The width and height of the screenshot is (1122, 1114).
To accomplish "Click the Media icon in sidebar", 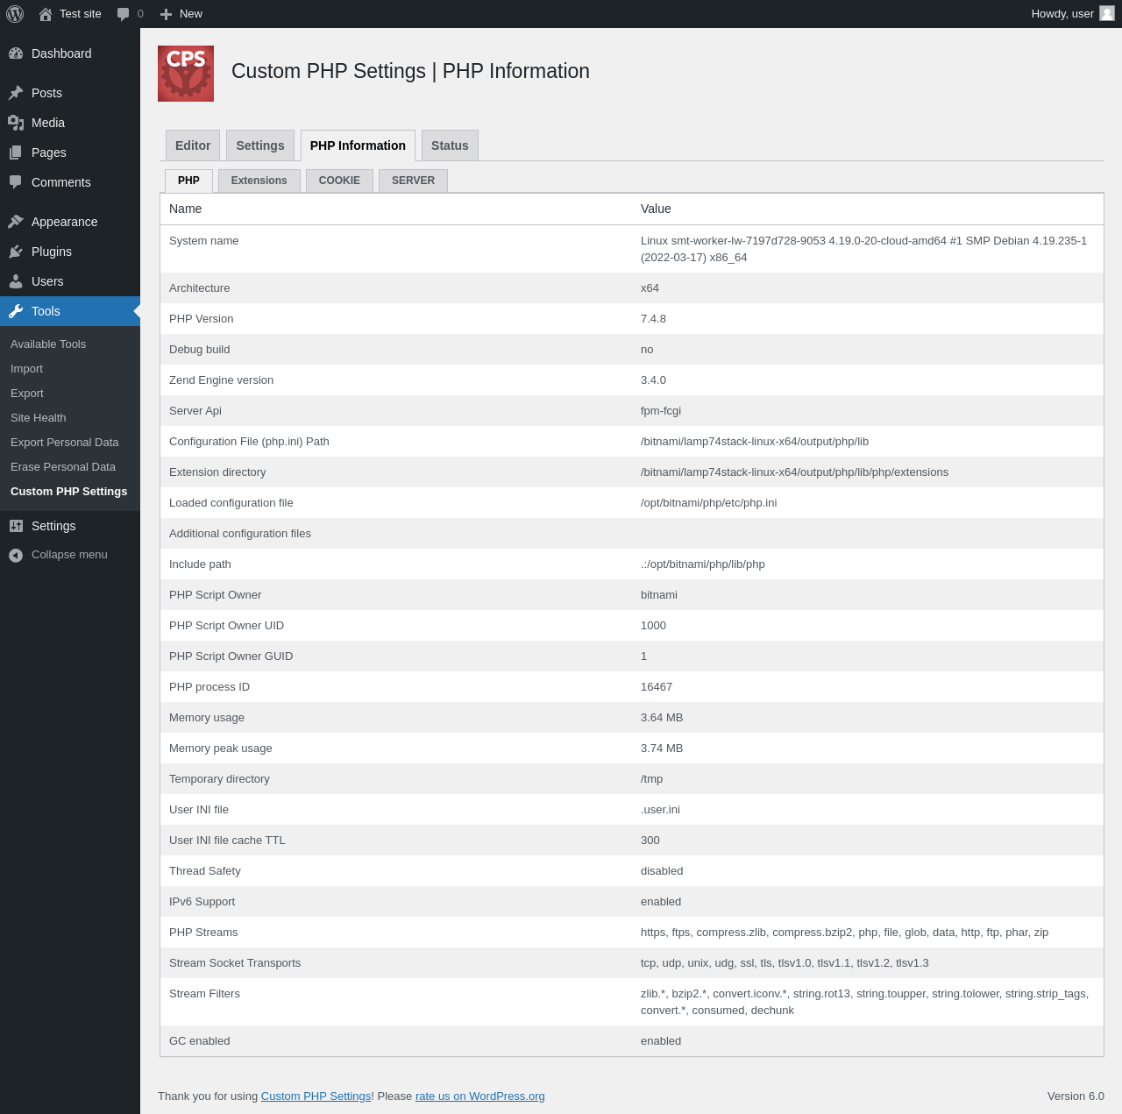I will click(16, 123).
